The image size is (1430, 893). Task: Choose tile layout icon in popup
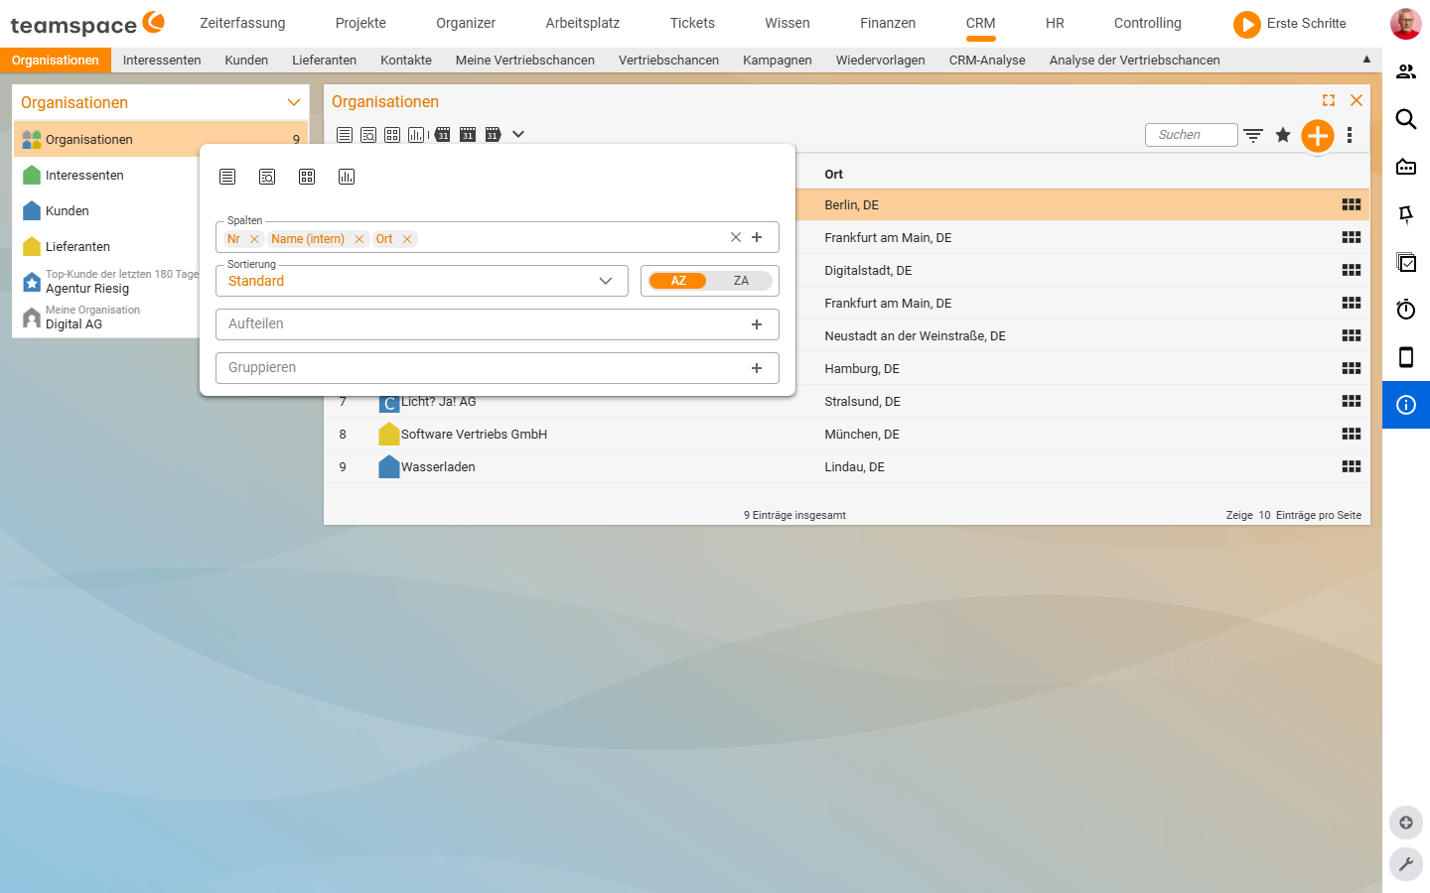click(x=307, y=177)
